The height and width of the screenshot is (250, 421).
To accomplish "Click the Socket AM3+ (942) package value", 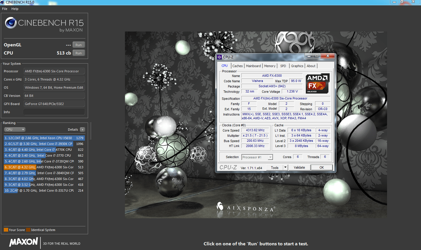I will click(272, 86).
